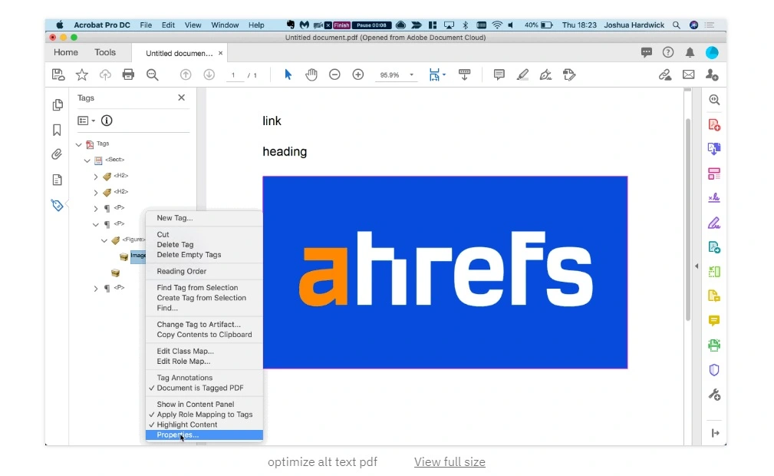
Task: Click the info icon in the Tags panel
Action: click(x=107, y=120)
